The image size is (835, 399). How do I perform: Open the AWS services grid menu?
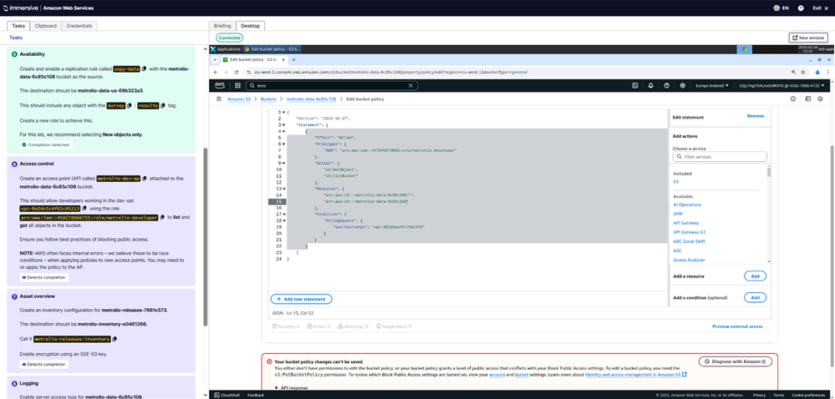click(x=237, y=85)
